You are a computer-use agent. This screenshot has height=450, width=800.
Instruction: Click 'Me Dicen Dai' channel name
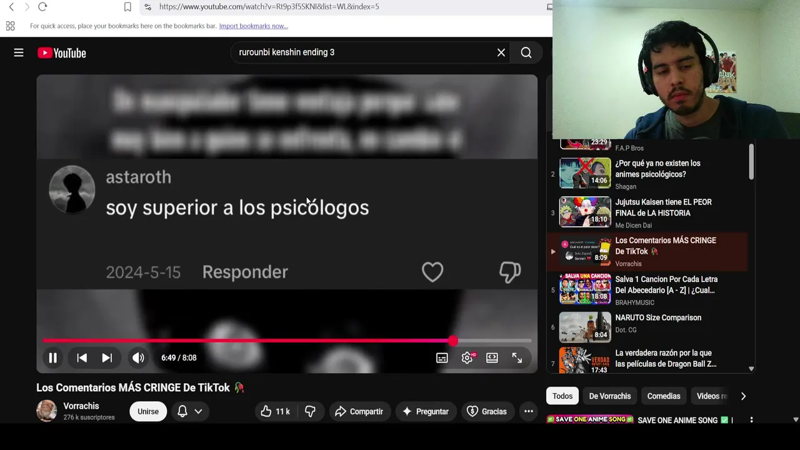click(633, 225)
